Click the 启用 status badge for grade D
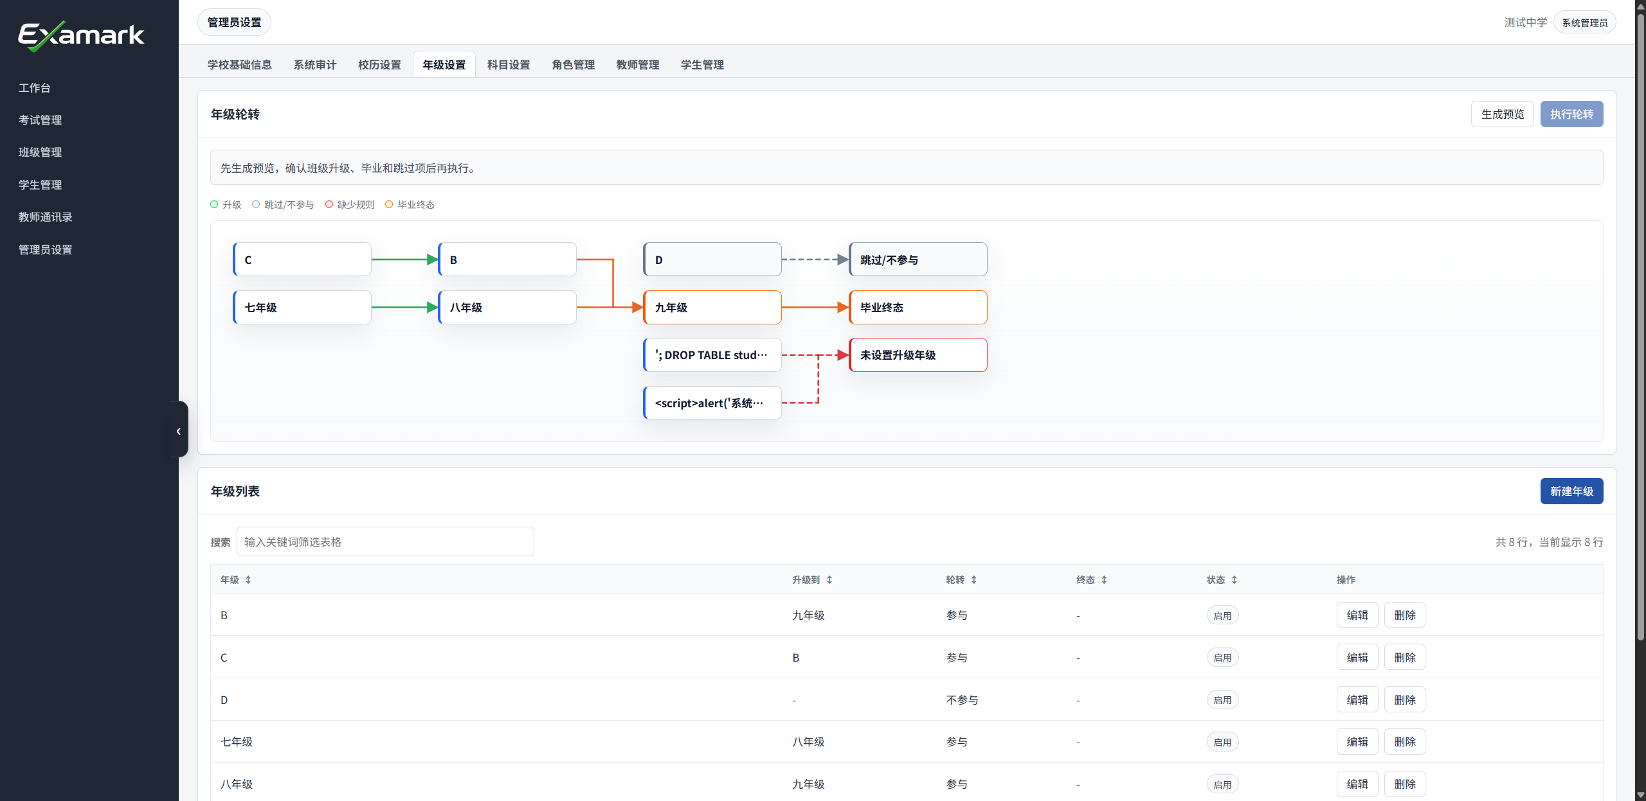 (1222, 700)
